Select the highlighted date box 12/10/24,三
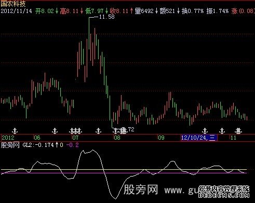Image resolution: width=255 pixels, height=203 pixels. click(x=199, y=138)
